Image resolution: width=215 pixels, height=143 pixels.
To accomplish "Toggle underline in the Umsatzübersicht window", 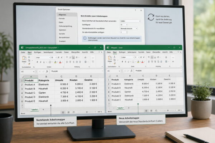I will point(44,62).
